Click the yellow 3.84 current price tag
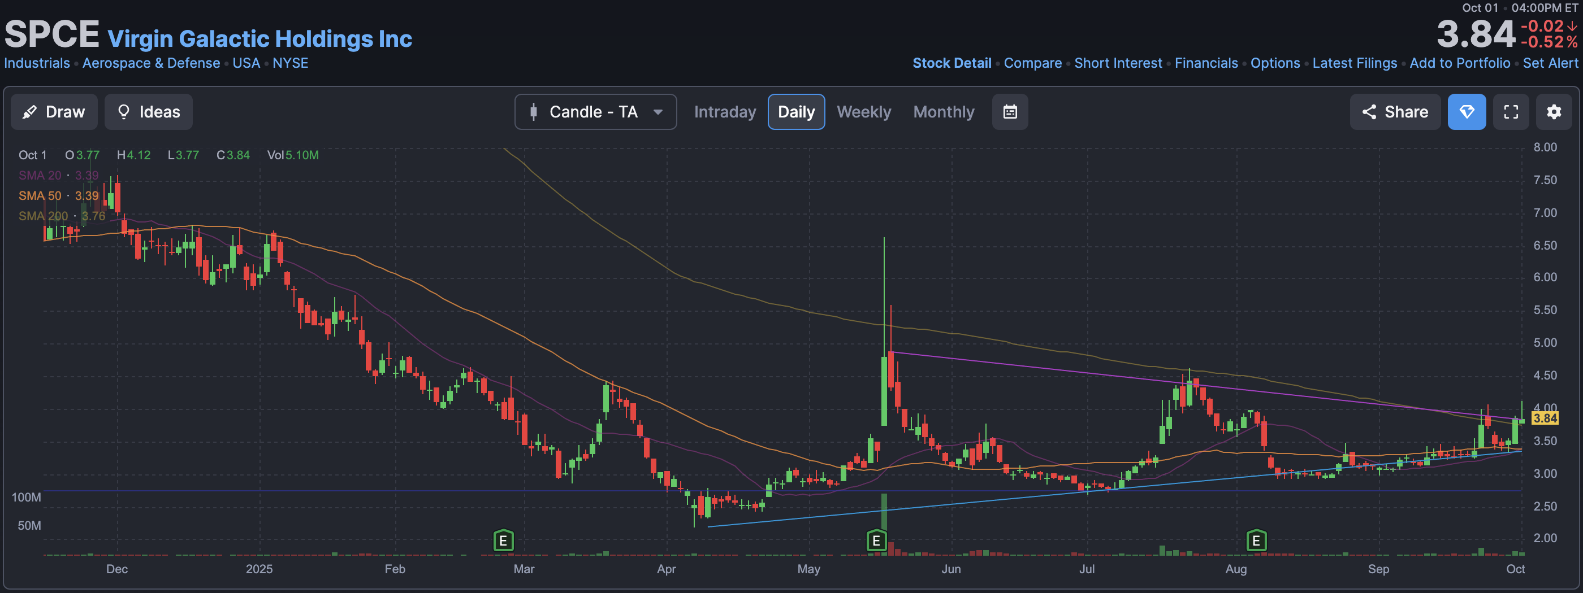This screenshot has width=1583, height=593. [x=1545, y=418]
